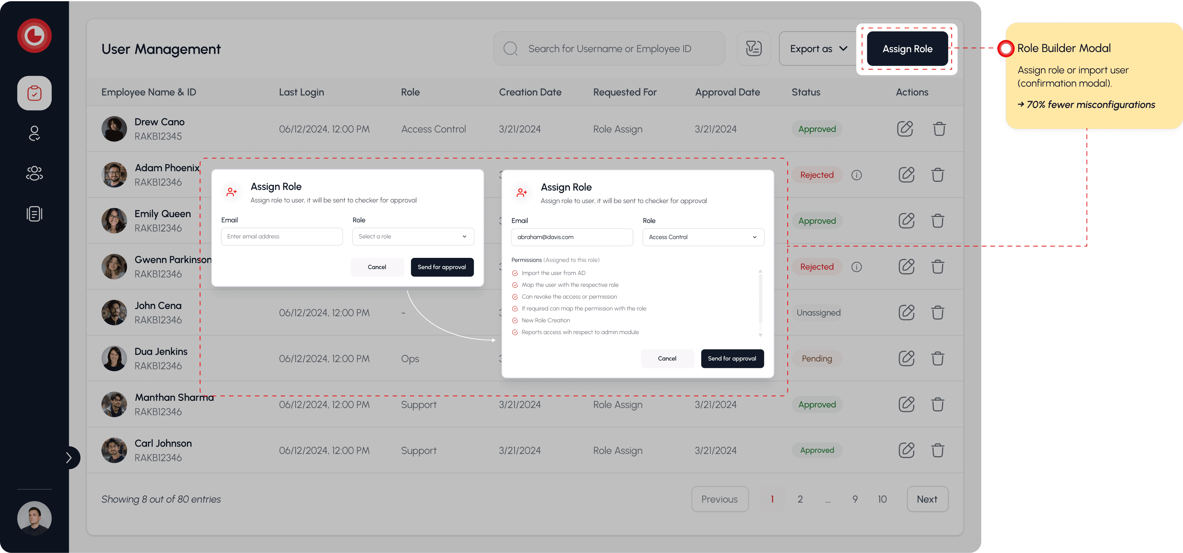Go to page 2 in pagination
This screenshot has width=1183, height=553.
coord(800,499)
